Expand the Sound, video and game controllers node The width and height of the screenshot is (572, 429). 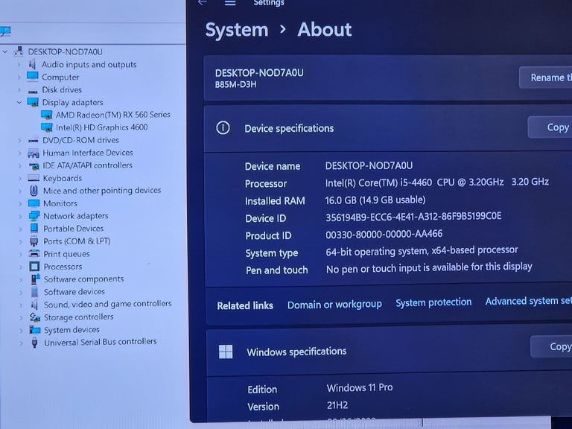tap(21, 305)
